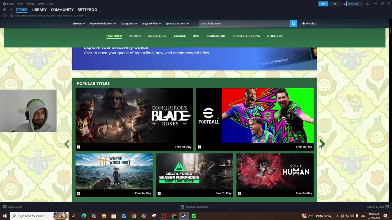Open the Games menu

40,4
